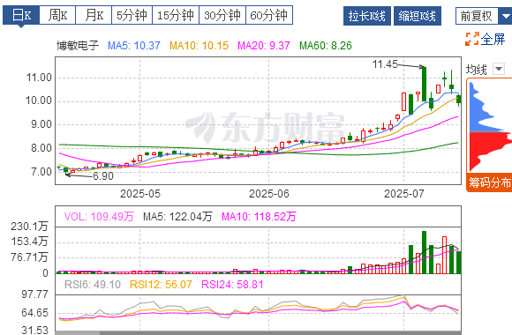Open the 60分钟 chart tab

[269, 15]
